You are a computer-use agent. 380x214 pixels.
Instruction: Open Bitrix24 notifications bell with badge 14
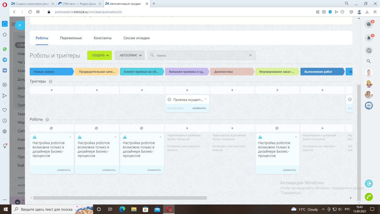click(x=369, y=38)
